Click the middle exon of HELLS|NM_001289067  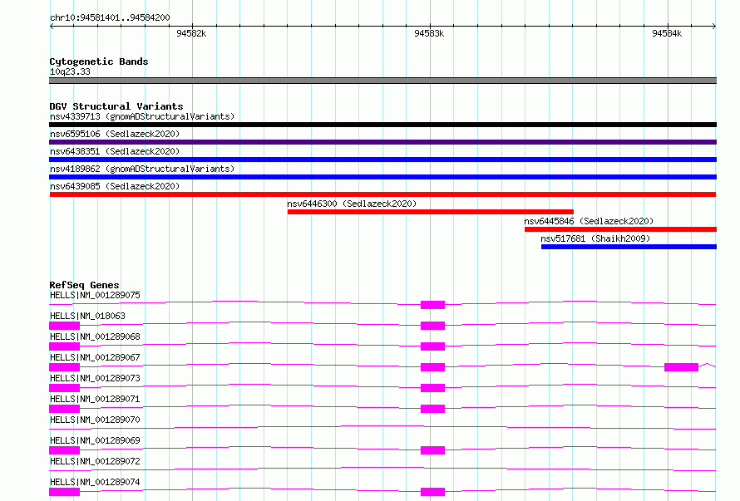pos(432,367)
